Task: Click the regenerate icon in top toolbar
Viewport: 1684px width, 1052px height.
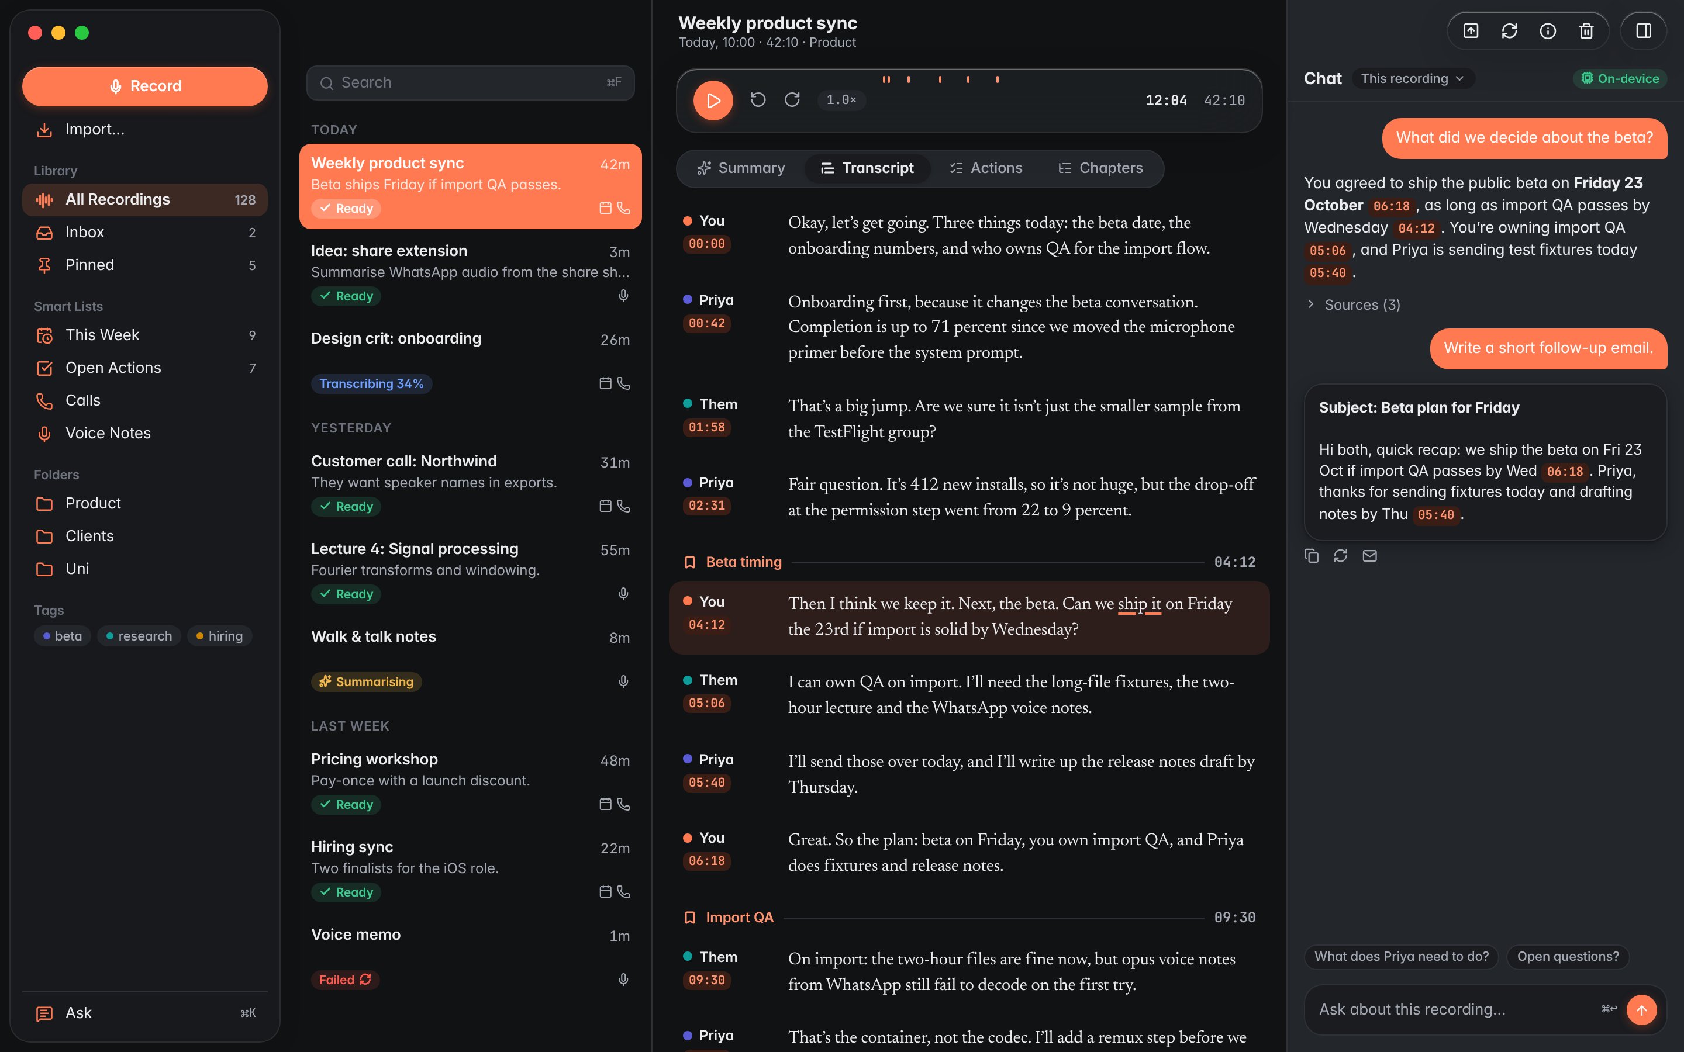Action: pyautogui.click(x=1509, y=30)
